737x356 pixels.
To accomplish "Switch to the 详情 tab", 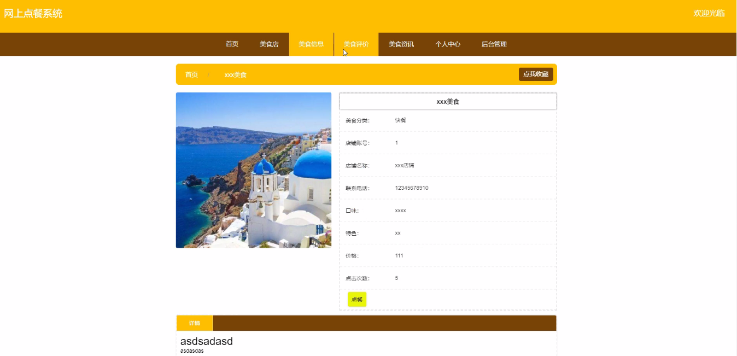I will point(194,323).
